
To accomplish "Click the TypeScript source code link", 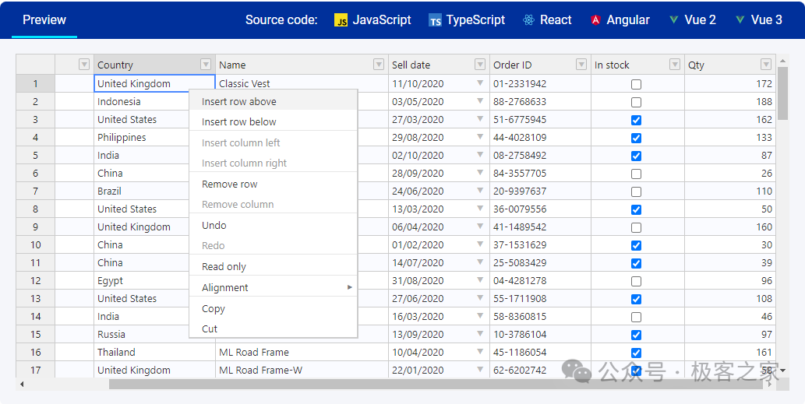I will click(x=475, y=20).
